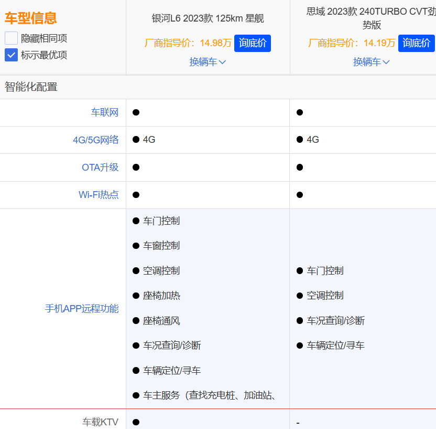Check the 隐藏相同项 checkbox
This screenshot has width=436, height=429.
point(12,38)
